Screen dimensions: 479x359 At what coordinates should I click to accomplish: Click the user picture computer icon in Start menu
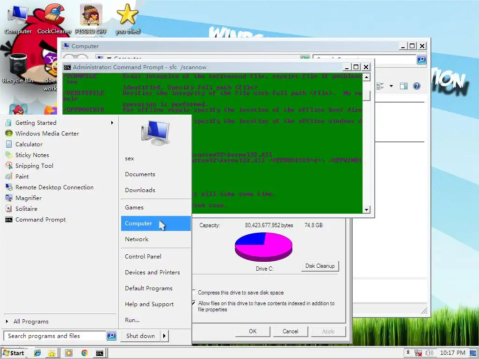pos(155,132)
